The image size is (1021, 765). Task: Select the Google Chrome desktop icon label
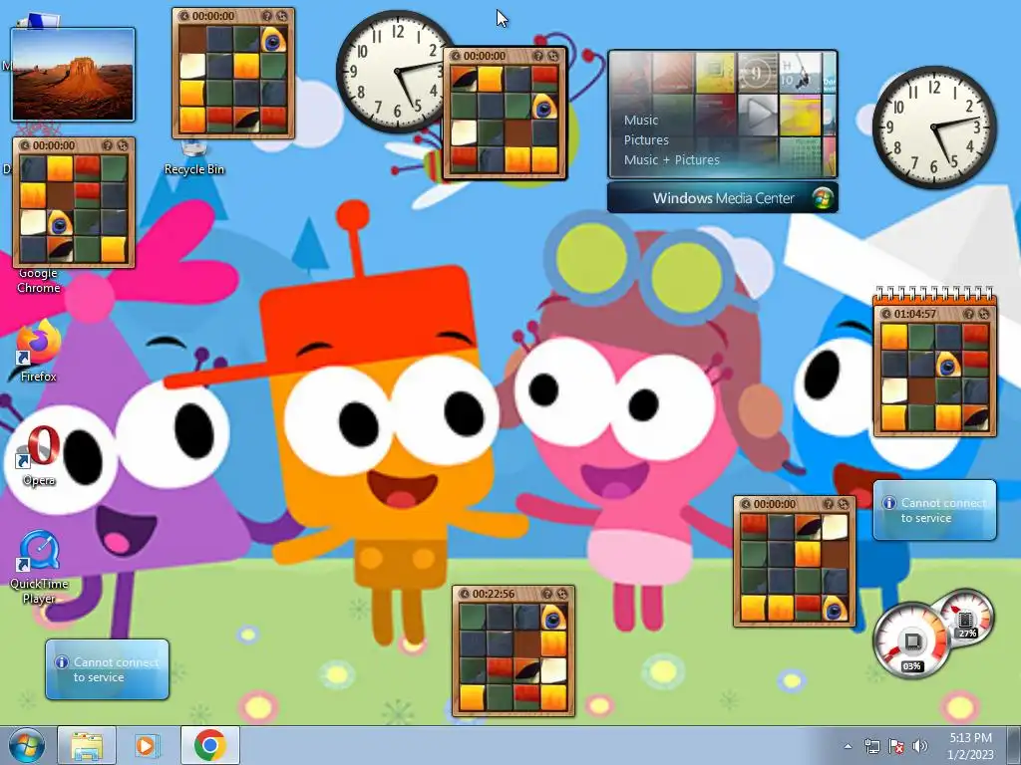pyautogui.click(x=39, y=281)
